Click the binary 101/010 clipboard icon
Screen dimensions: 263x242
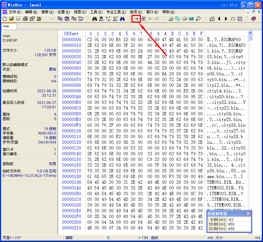coord(80,19)
